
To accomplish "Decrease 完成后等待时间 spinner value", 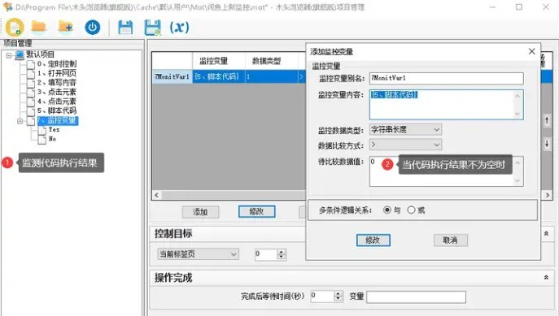I will [338, 299].
